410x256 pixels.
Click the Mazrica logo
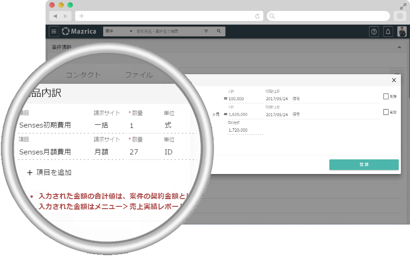79,31
